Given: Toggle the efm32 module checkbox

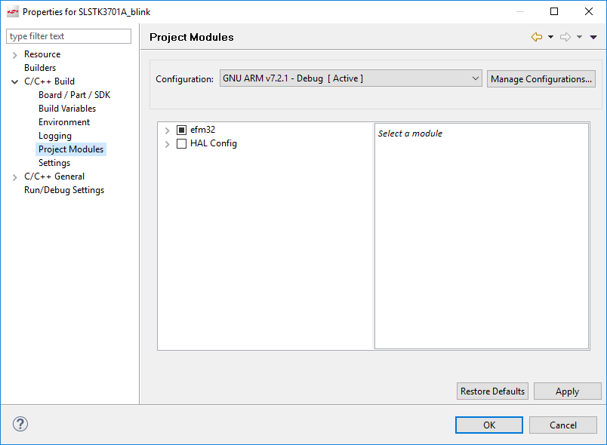Looking at the screenshot, I should [x=181, y=129].
